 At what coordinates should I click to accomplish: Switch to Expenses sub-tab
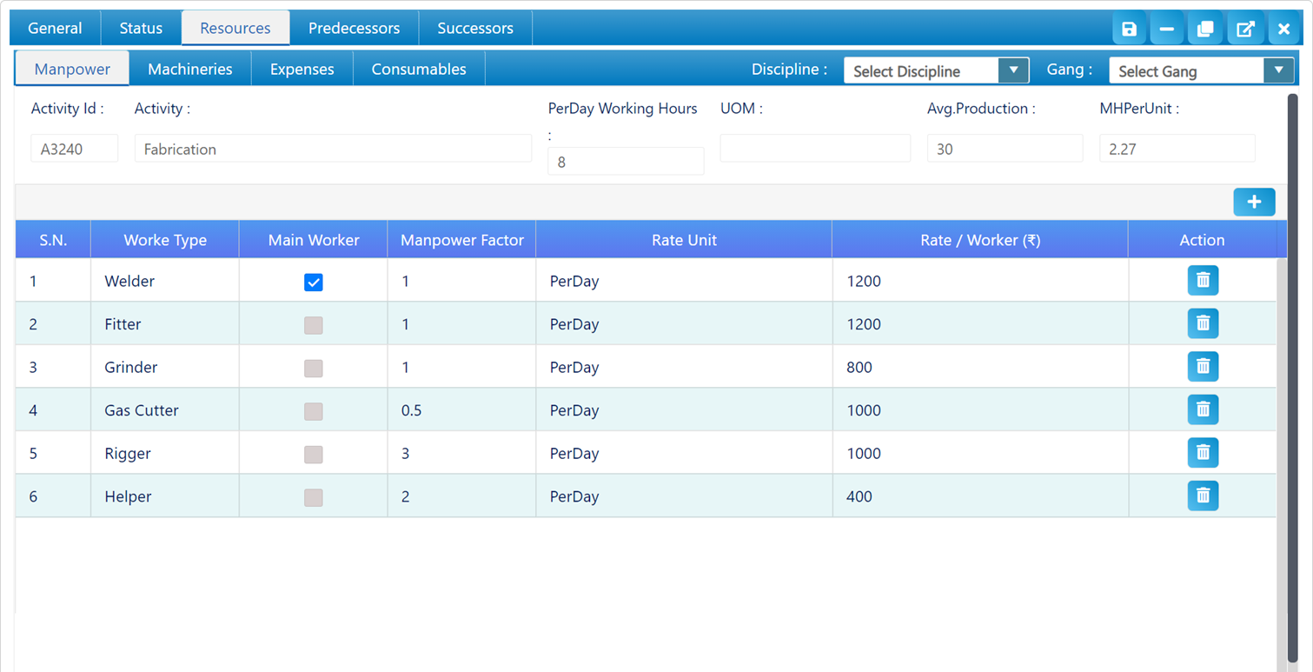pos(302,69)
